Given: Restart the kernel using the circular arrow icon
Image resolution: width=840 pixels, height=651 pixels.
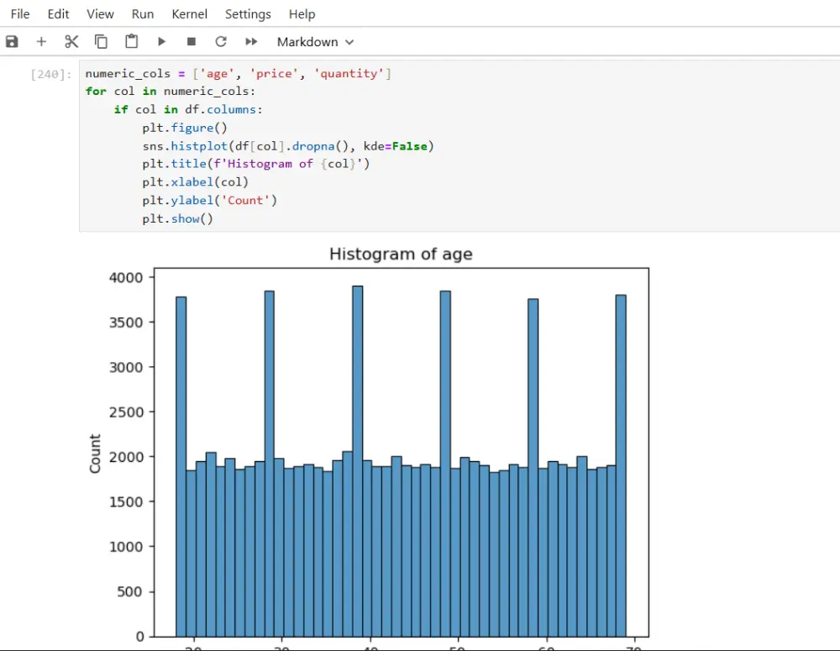Looking at the screenshot, I should (x=221, y=41).
